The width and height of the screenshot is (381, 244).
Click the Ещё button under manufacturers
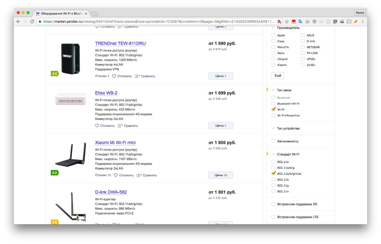[x=278, y=75]
